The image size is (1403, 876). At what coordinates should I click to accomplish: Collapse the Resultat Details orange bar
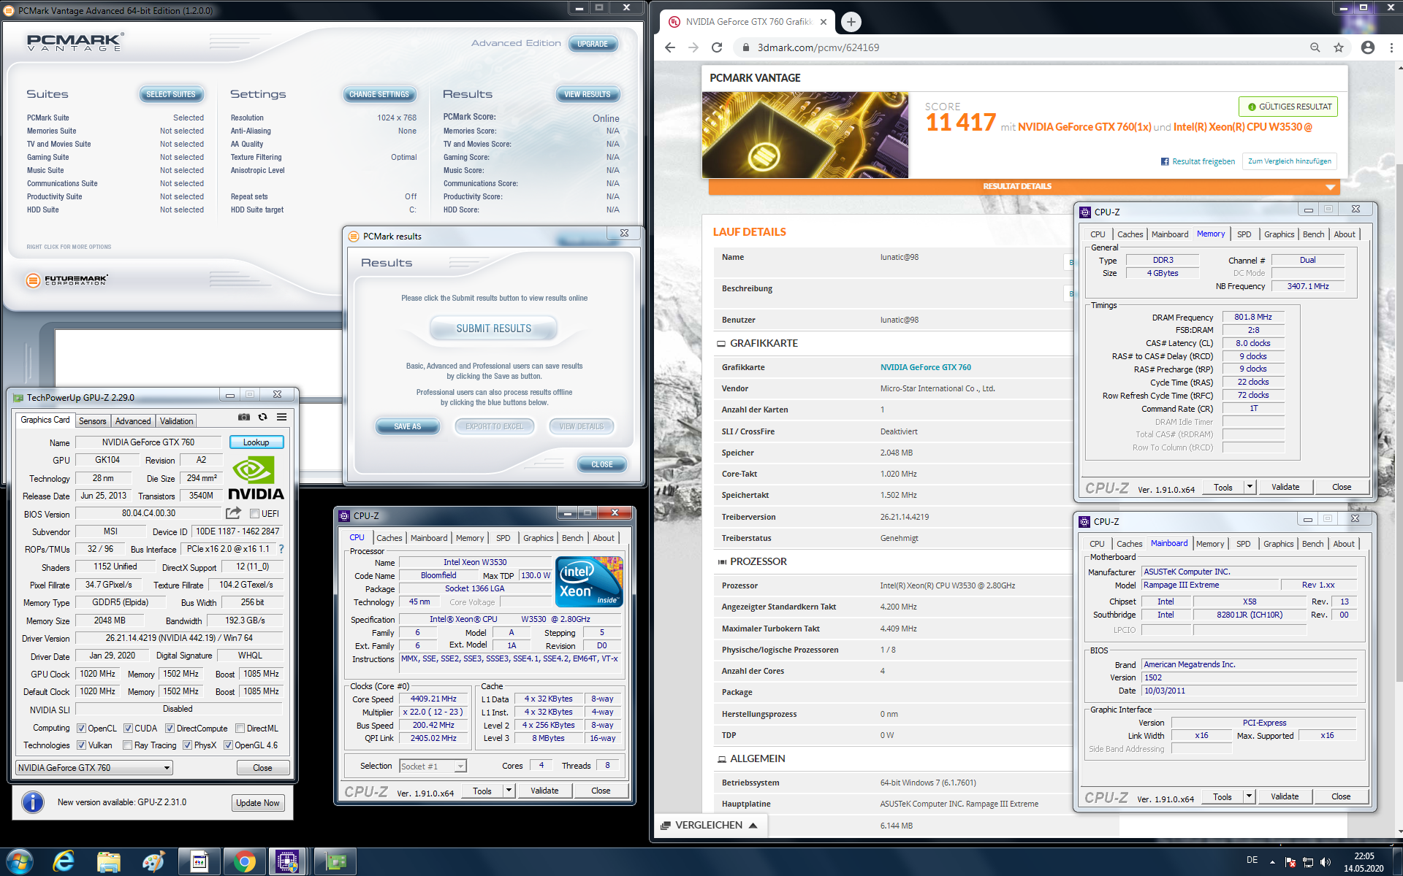pyautogui.click(x=1026, y=187)
